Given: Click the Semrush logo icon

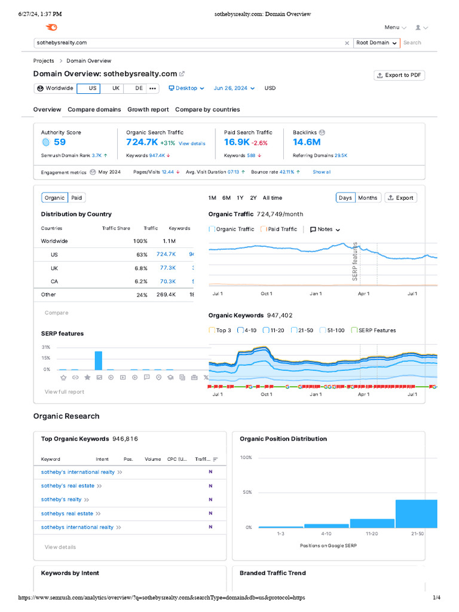Looking at the screenshot, I should (52, 27).
